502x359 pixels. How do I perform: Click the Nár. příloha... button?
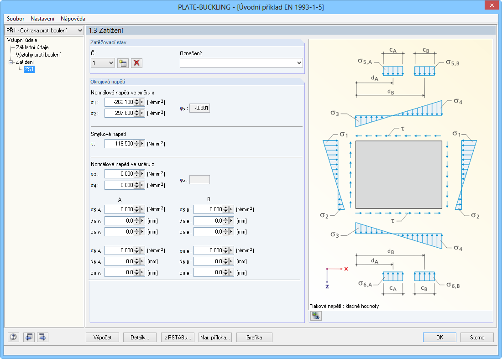coord(215,337)
